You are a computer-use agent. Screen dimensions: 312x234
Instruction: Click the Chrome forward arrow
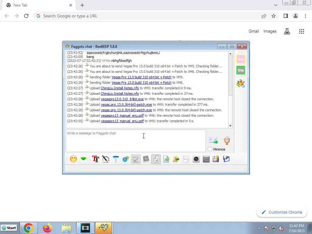point(16,16)
